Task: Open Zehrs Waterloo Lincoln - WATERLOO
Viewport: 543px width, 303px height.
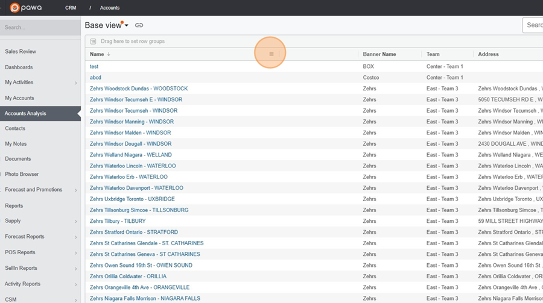Action: coord(133,166)
